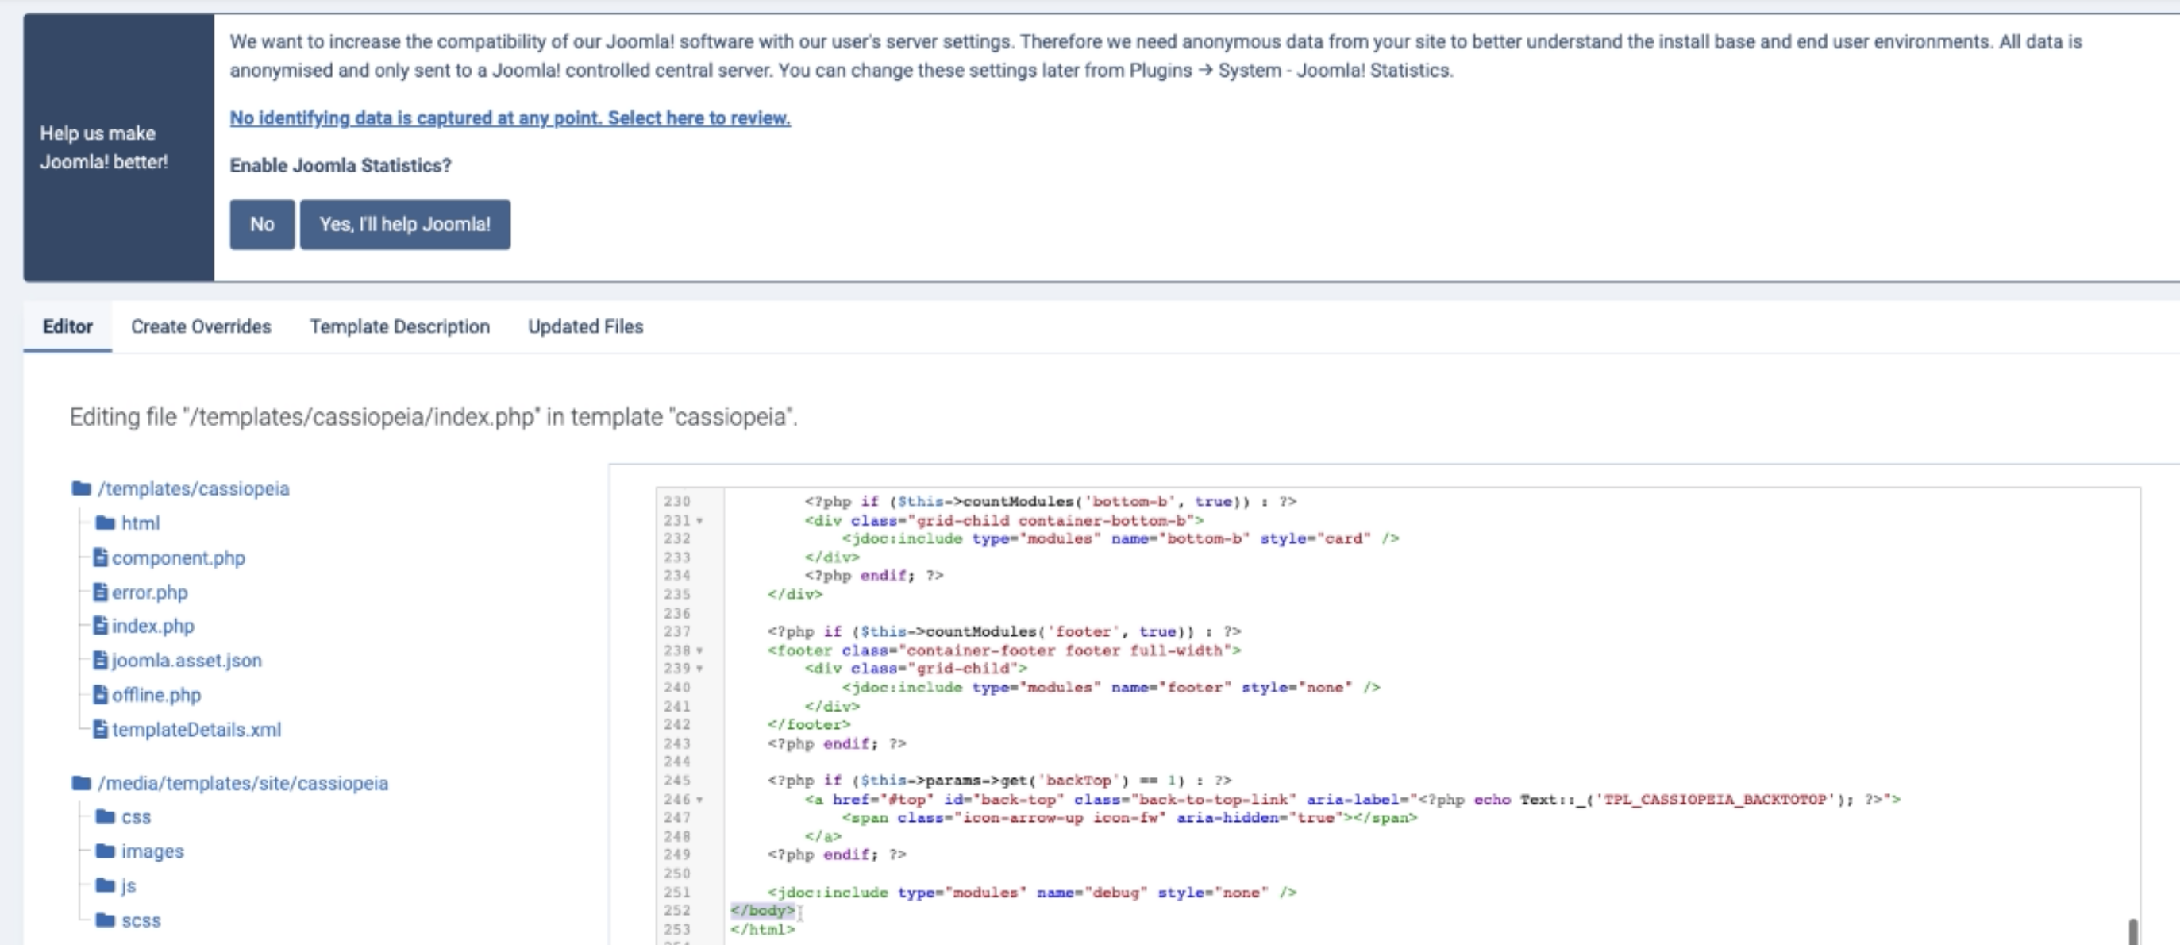Click the templateDetails.xml file icon
This screenshot has height=945, width=2180.
pyautogui.click(x=100, y=728)
